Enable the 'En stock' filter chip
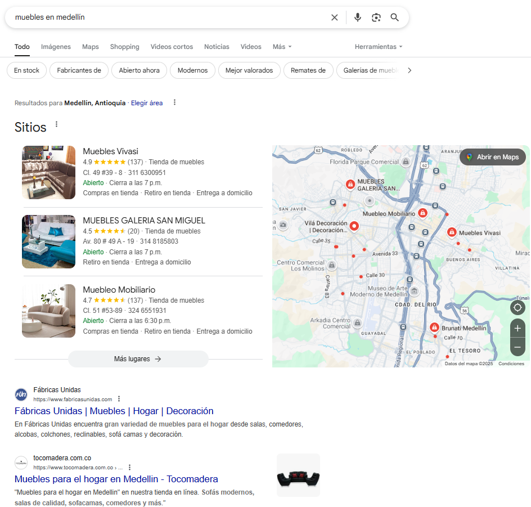 26,70
